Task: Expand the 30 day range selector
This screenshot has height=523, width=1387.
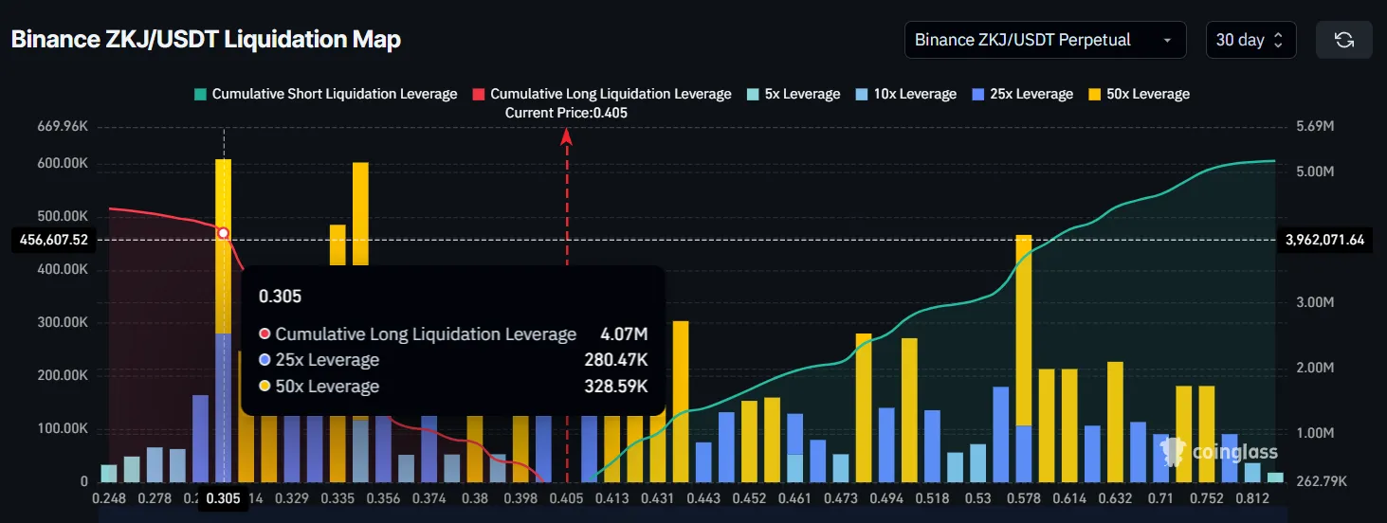Action: [1250, 40]
